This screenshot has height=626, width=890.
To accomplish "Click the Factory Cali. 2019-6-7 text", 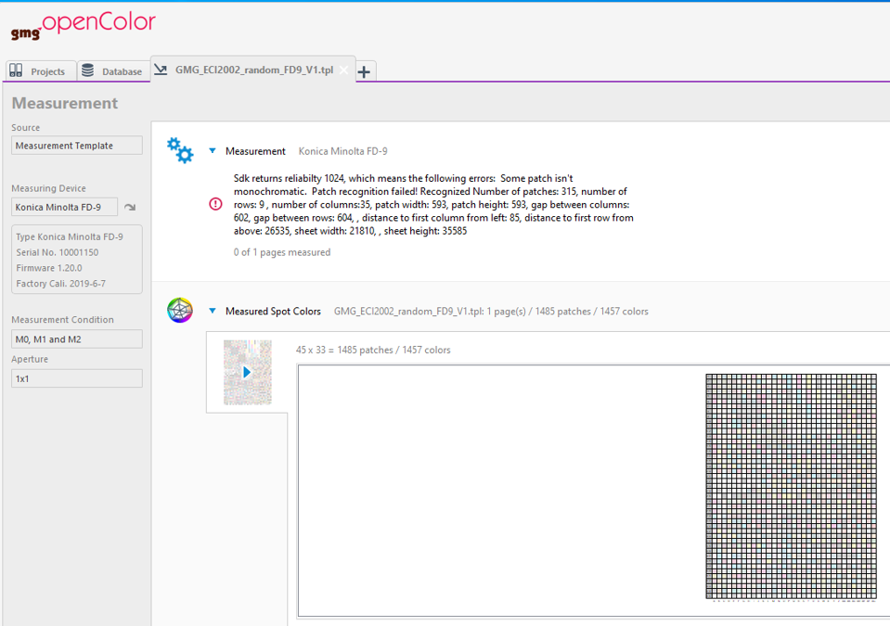I will 60,284.
